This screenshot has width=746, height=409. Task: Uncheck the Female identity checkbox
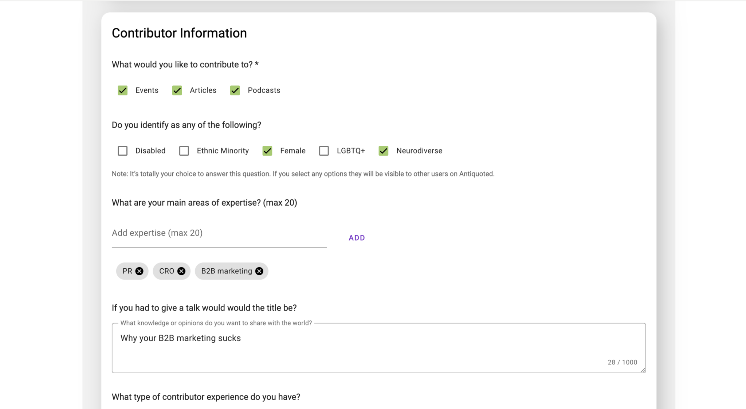coord(267,151)
